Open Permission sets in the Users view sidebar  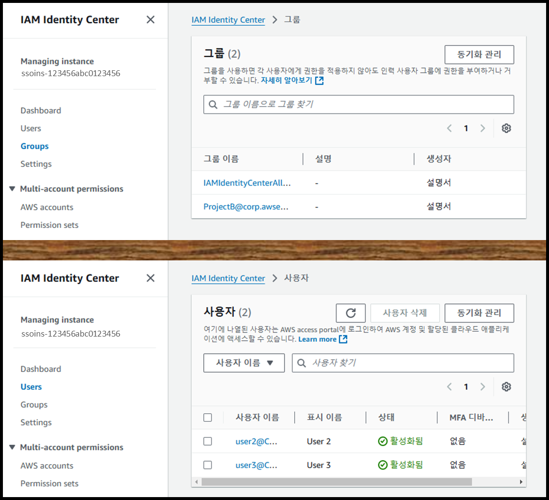50,484
